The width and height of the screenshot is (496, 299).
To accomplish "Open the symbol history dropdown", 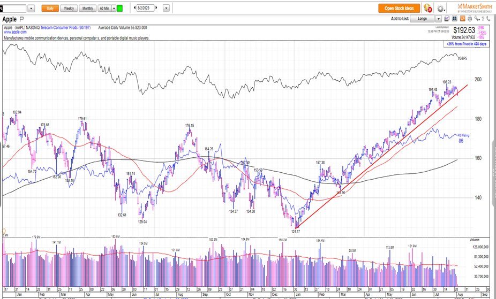I will 31,9.
